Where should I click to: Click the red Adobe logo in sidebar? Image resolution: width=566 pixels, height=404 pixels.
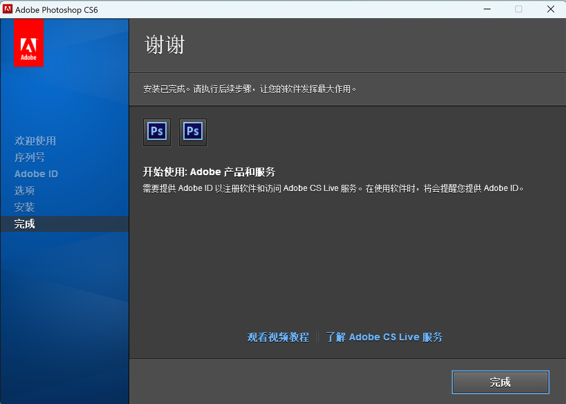pos(29,43)
